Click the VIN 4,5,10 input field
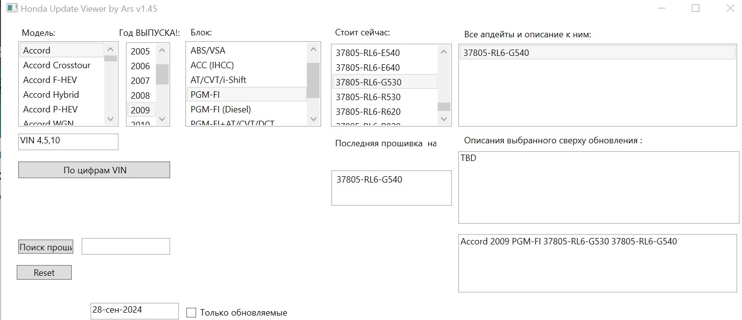This screenshot has width=742, height=320. [x=68, y=142]
